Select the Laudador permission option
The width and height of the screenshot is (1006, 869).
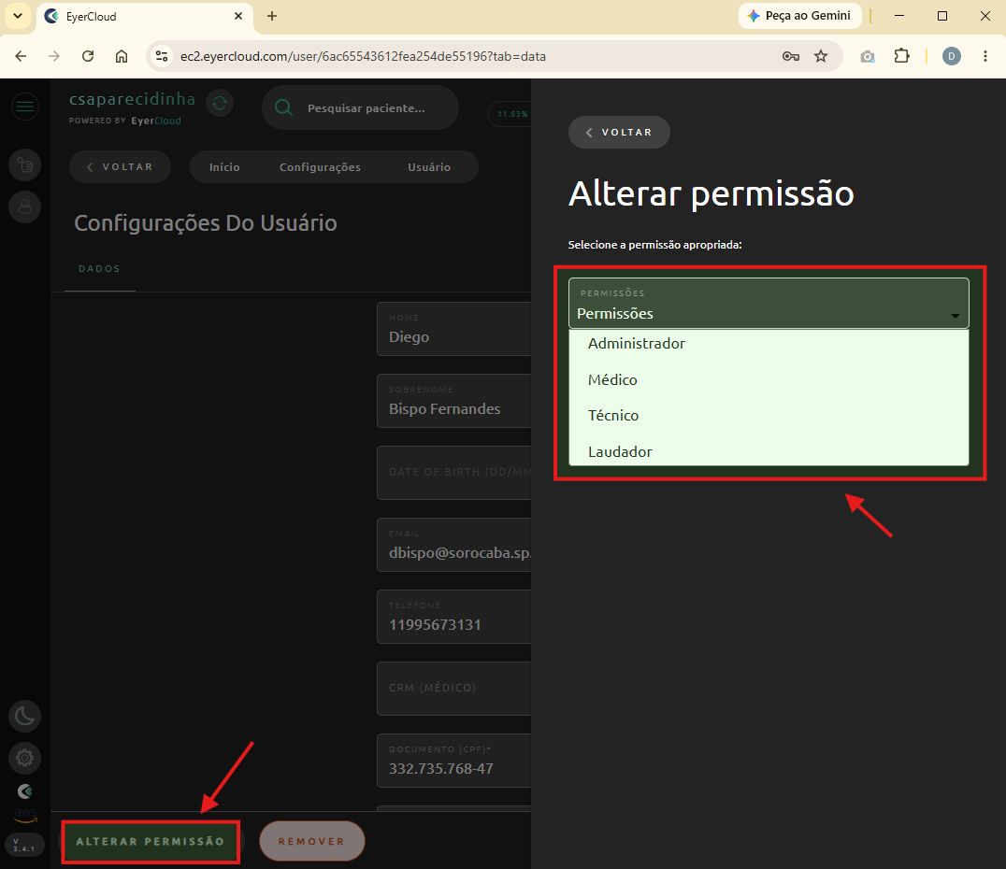769,451
